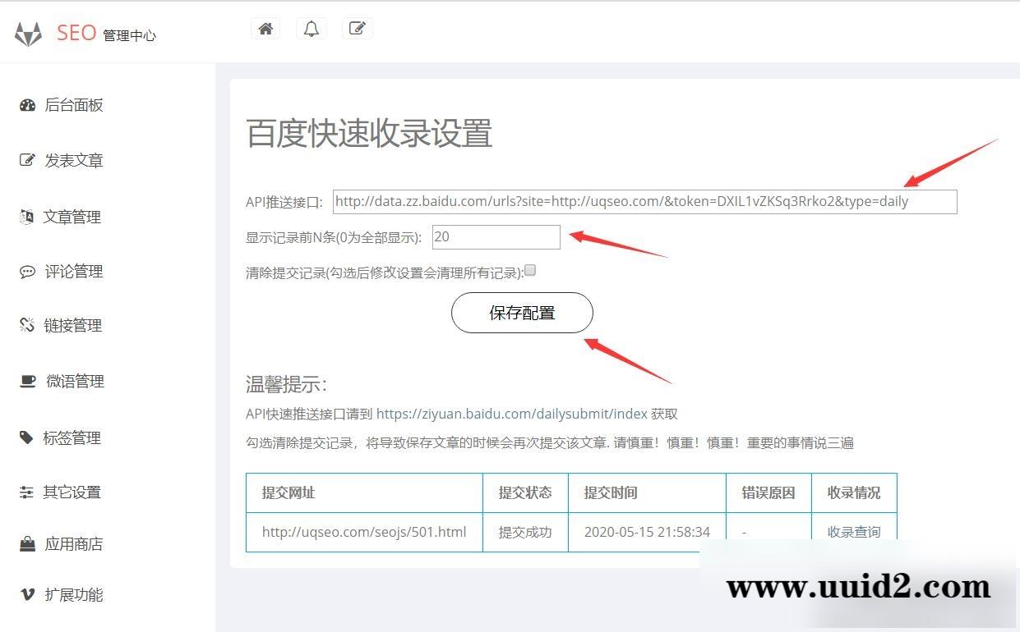Enable the 清除提交记录 checkbox
The height and width of the screenshot is (632, 1020).
530,269
